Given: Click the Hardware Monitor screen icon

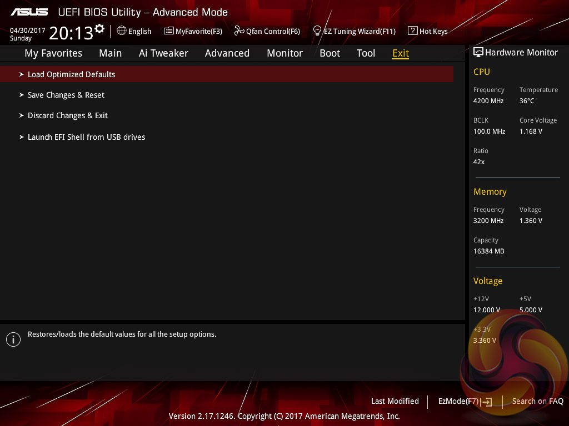Looking at the screenshot, I should coord(478,52).
